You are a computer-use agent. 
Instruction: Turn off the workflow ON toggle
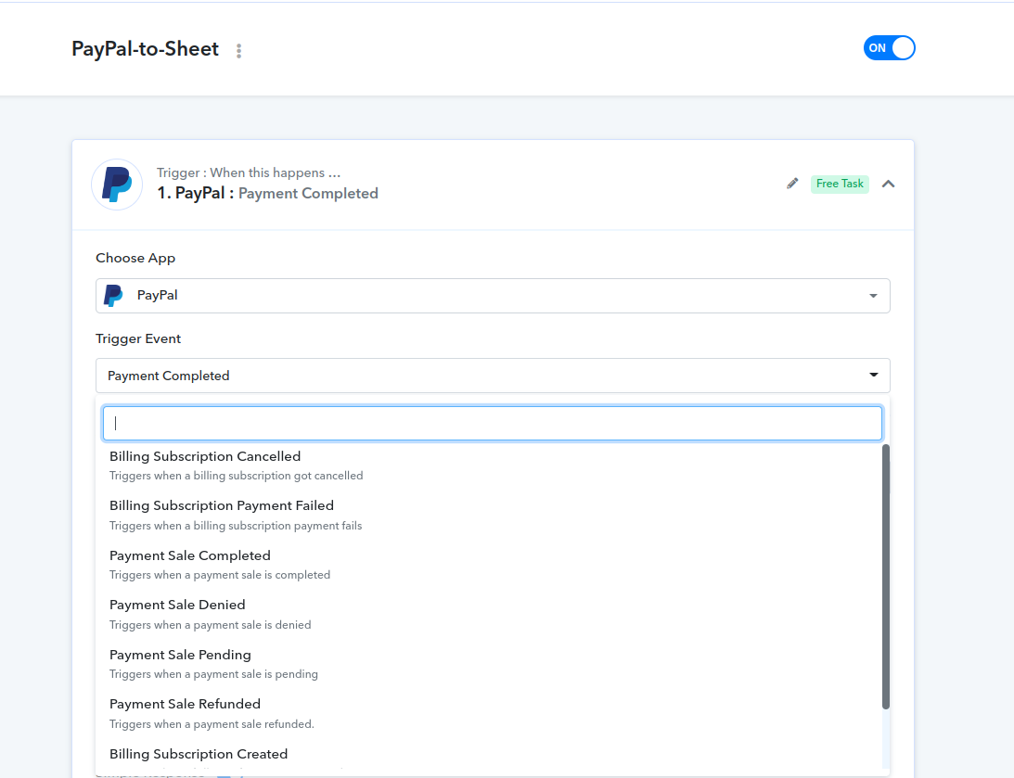(889, 48)
